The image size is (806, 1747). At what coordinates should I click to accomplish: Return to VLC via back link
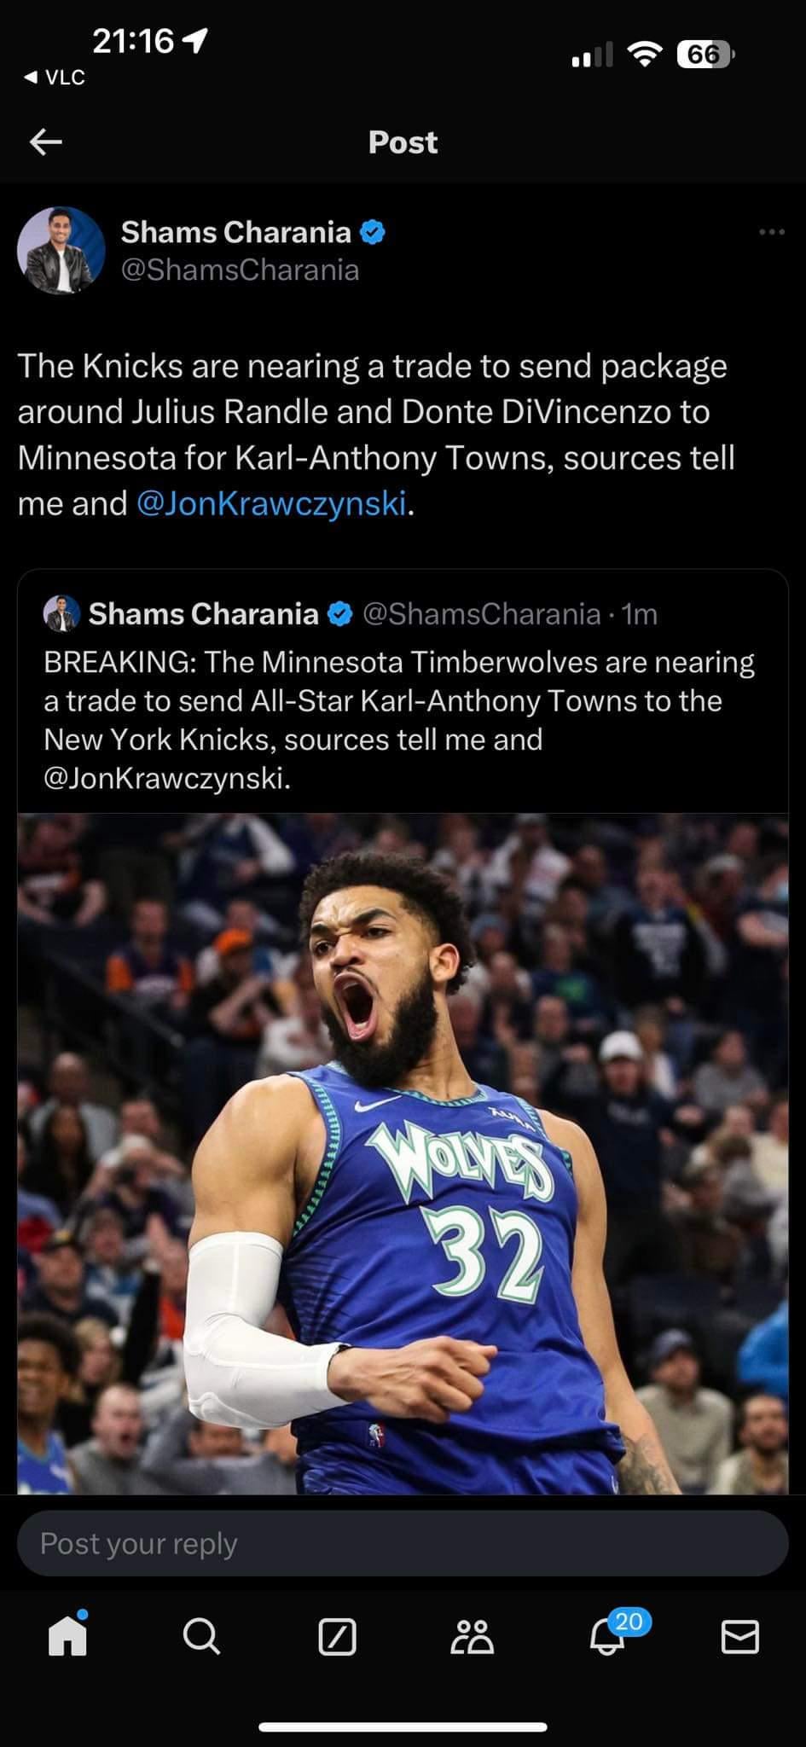(x=55, y=78)
